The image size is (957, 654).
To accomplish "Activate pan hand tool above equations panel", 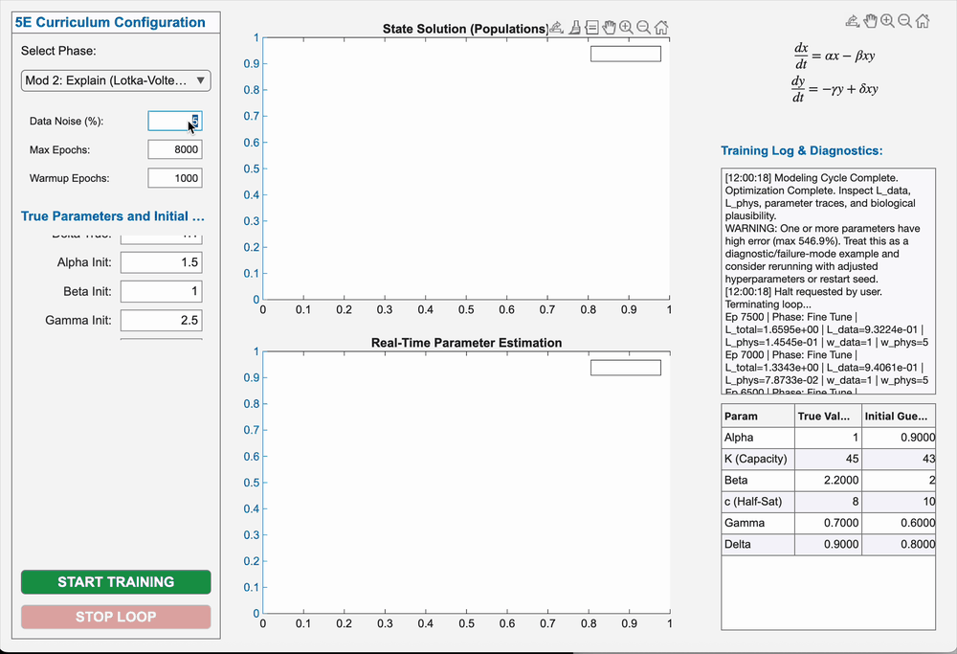I will point(870,21).
